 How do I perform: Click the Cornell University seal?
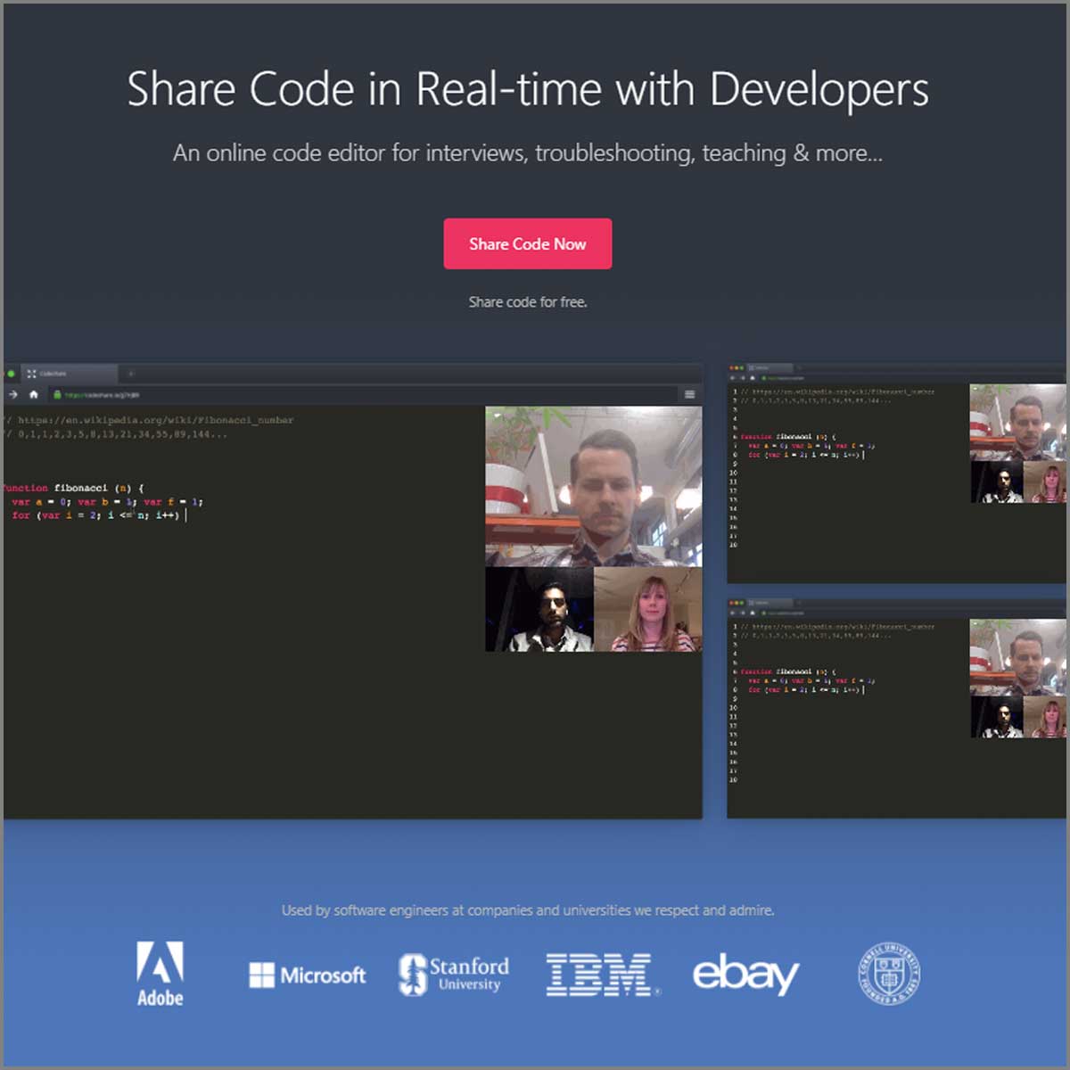point(887,974)
